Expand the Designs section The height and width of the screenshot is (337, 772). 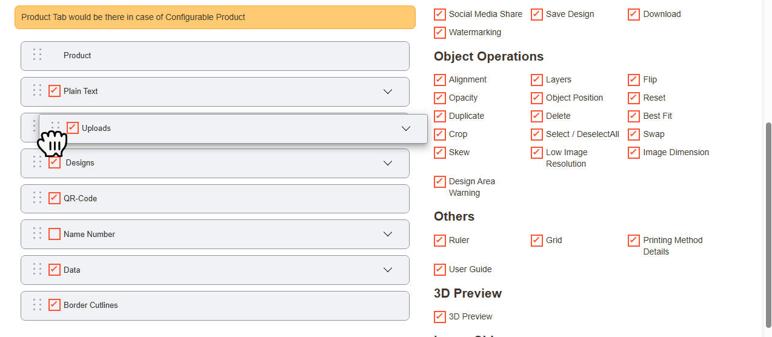388,163
